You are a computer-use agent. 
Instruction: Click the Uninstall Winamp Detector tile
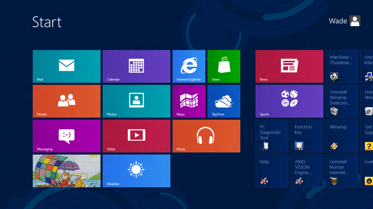[342, 101]
